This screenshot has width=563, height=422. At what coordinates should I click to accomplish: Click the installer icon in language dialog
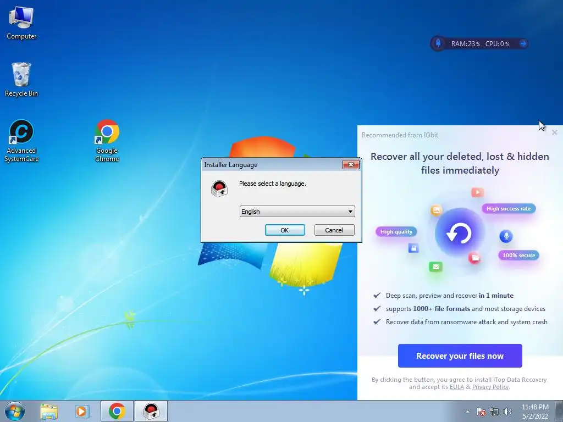219,188
